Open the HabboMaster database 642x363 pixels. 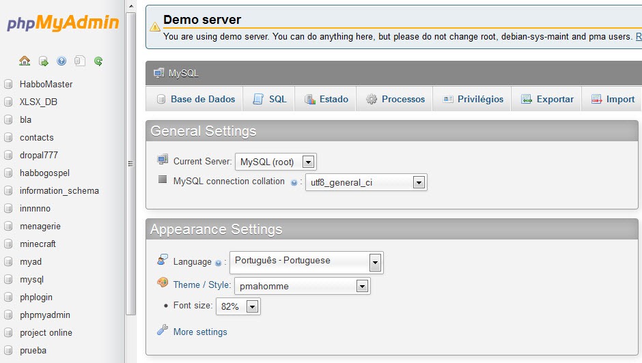[x=46, y=85]
